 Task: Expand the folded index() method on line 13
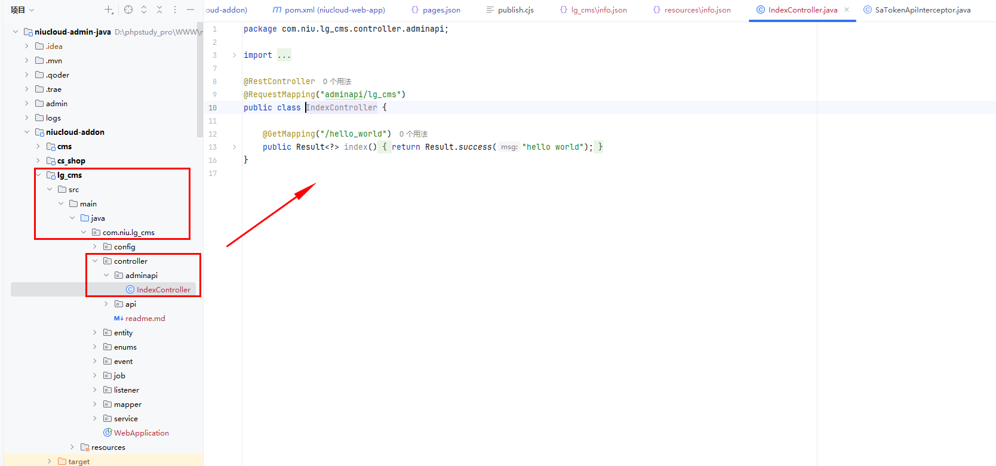point(234,147)
